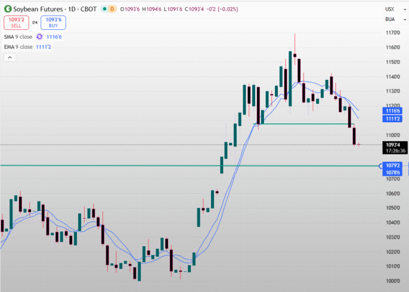409x292 pixels.
Task: Open the USX currency dropdown
Action: (389, 9)
